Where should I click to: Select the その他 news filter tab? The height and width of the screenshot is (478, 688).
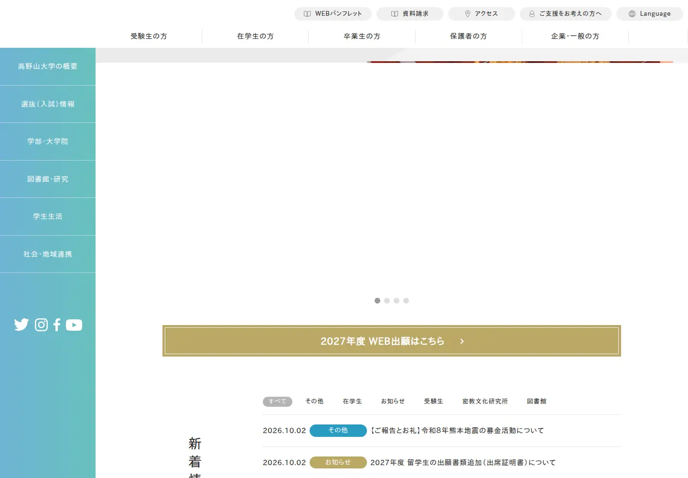click(x=314, y=402)
